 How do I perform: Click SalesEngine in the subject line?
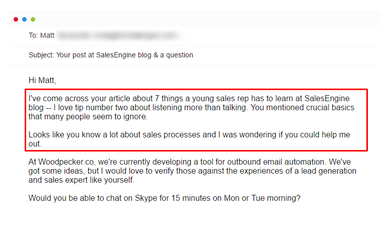(x=116, y=55)
